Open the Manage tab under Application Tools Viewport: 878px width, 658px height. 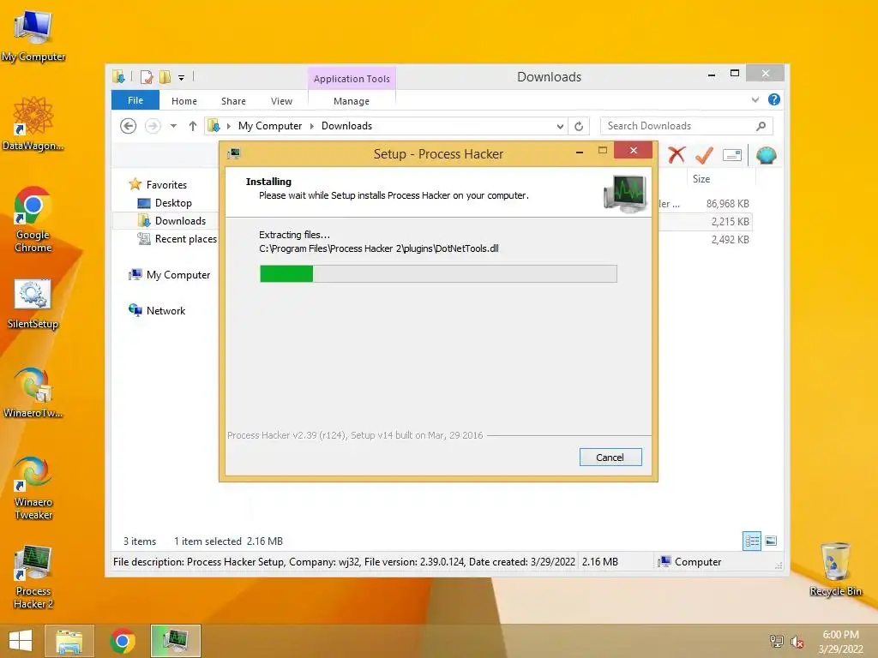click(352, 101)
